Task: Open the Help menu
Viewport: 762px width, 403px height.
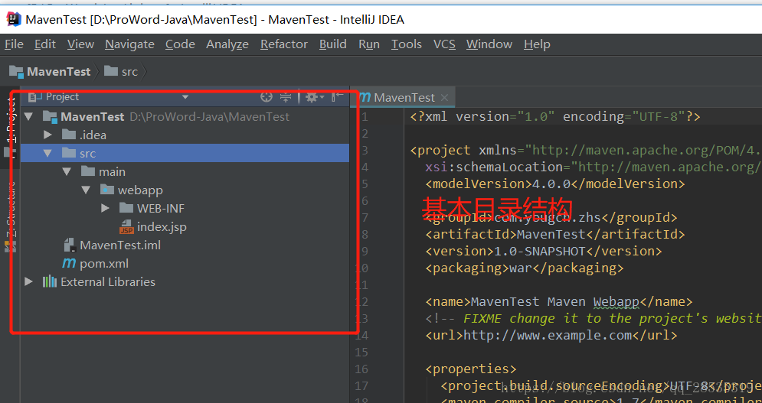Action: [x=537, y=44]
